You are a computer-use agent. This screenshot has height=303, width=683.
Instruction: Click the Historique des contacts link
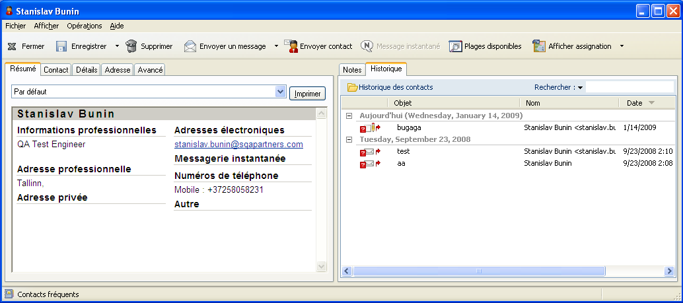click(x=396, y=88)
